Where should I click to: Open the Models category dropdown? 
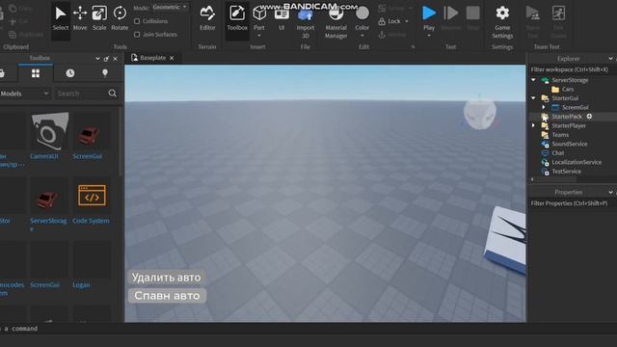[24, 93]
